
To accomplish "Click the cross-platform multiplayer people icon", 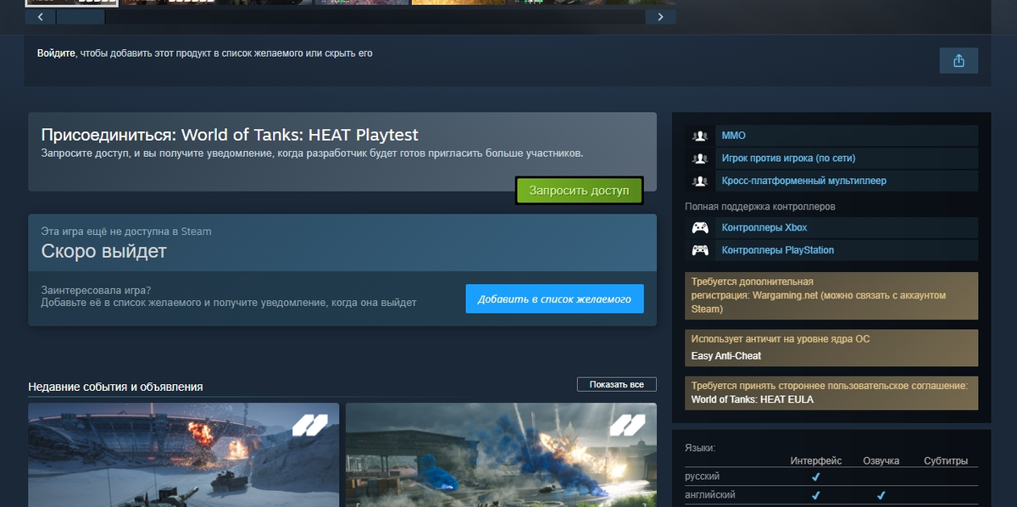I will click(x=699, y=181).
